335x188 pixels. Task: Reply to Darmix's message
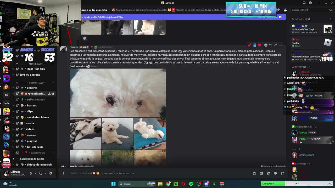tap(271, 45)
